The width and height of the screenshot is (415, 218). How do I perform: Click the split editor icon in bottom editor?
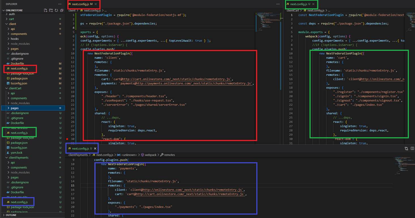[412, 149]
